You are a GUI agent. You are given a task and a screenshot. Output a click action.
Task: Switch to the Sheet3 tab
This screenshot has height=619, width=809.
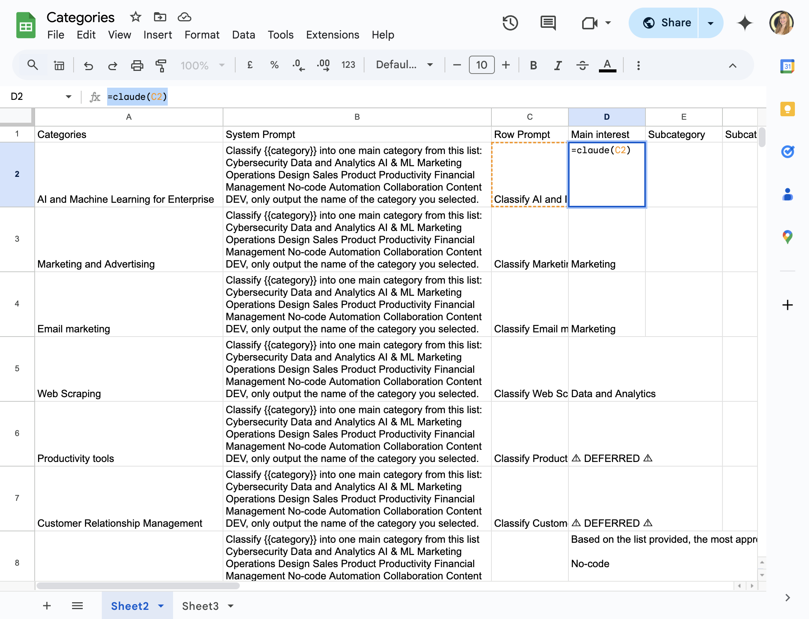point(200,606)
